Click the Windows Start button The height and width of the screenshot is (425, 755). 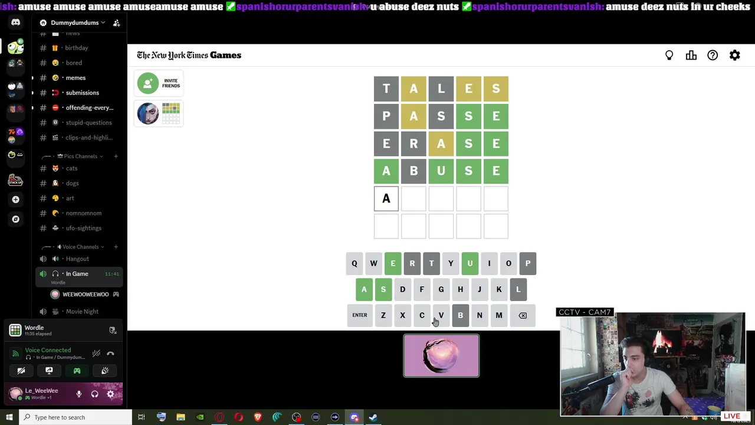9,417
